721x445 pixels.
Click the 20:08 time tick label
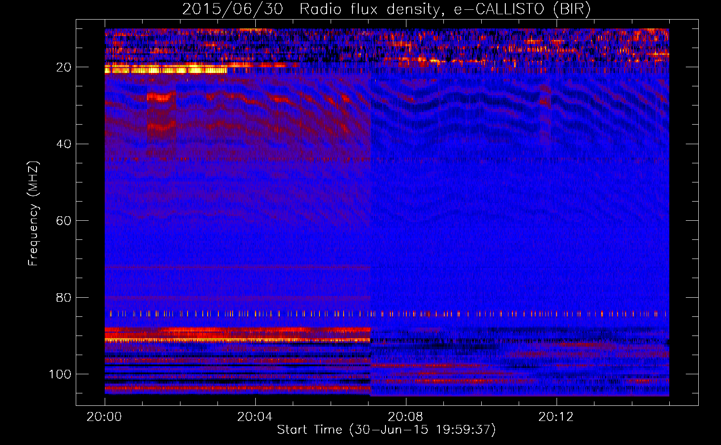pos(406,417)
